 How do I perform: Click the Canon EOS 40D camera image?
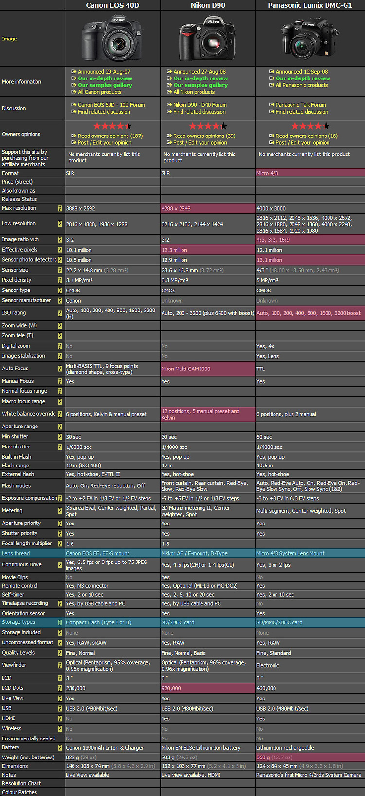point(112,39)
